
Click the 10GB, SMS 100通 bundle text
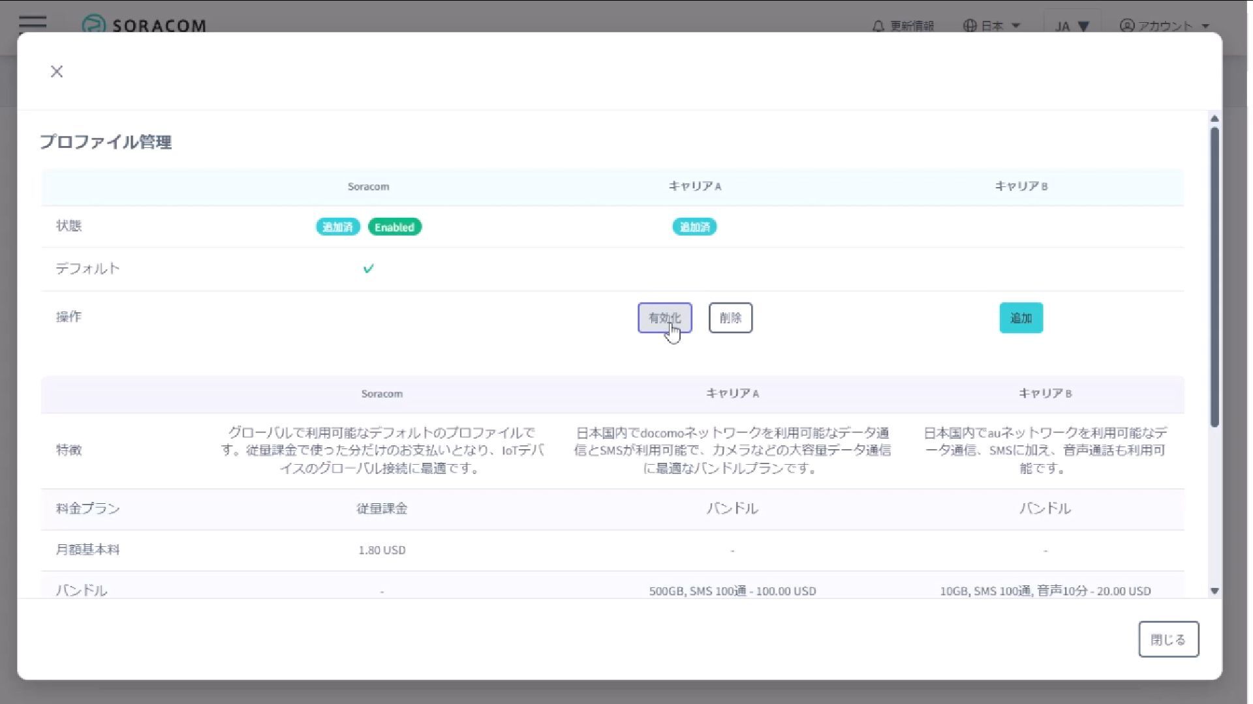1045,591
